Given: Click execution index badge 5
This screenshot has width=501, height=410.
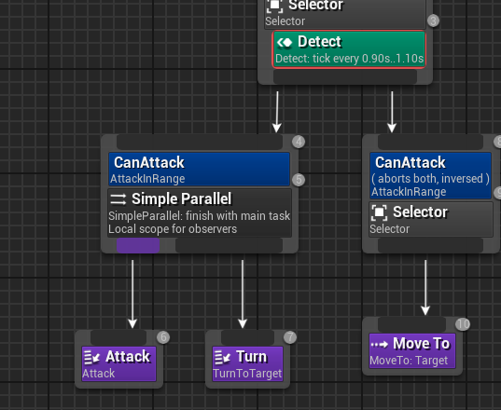Looking at the screenshot, I should (299, 180).
